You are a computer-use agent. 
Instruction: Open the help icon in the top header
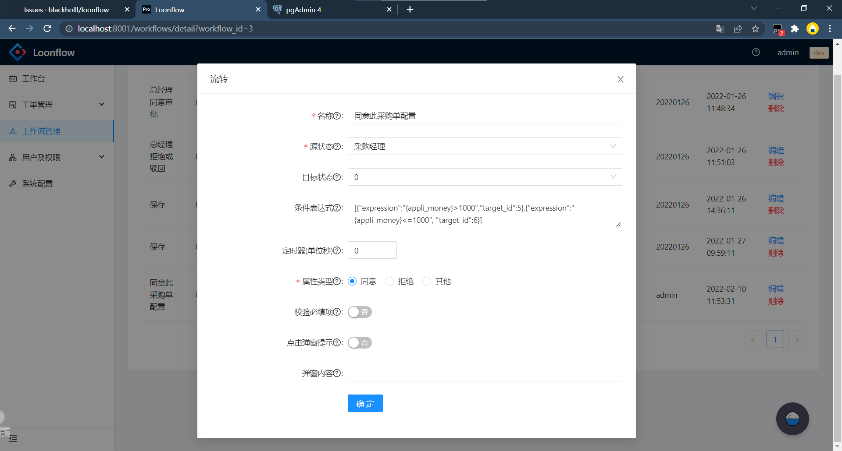[x=756, y=53]
